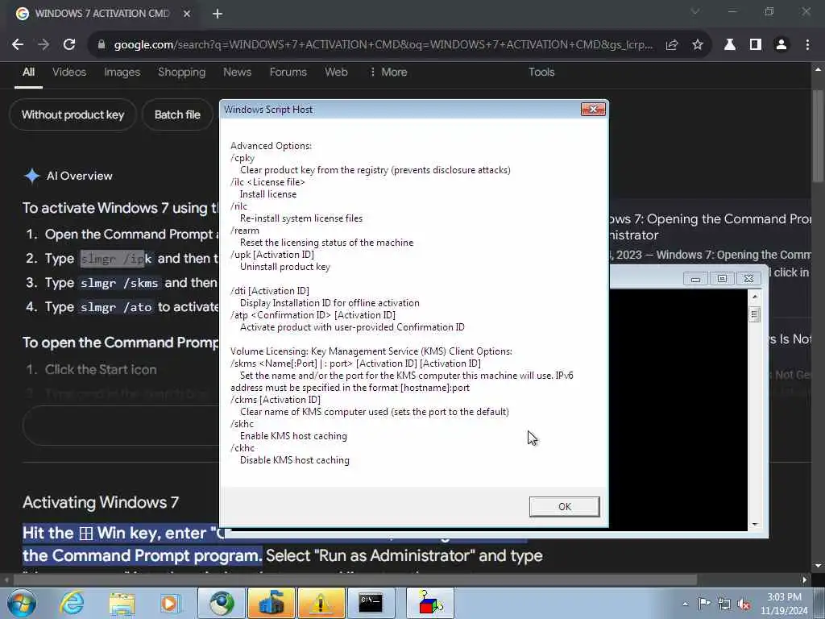This screenshot has width=825, height=619.
Task: Select the All search tab
Action: click(x=28, y=72)
